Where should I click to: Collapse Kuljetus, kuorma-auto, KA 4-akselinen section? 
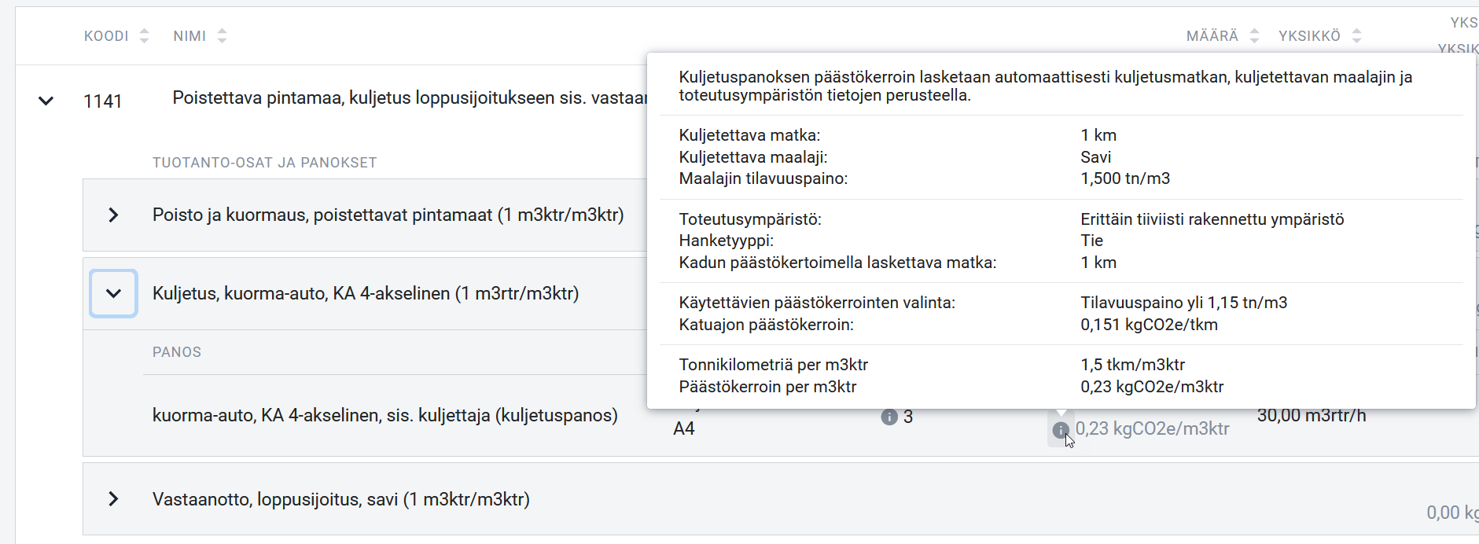[113, 293]
